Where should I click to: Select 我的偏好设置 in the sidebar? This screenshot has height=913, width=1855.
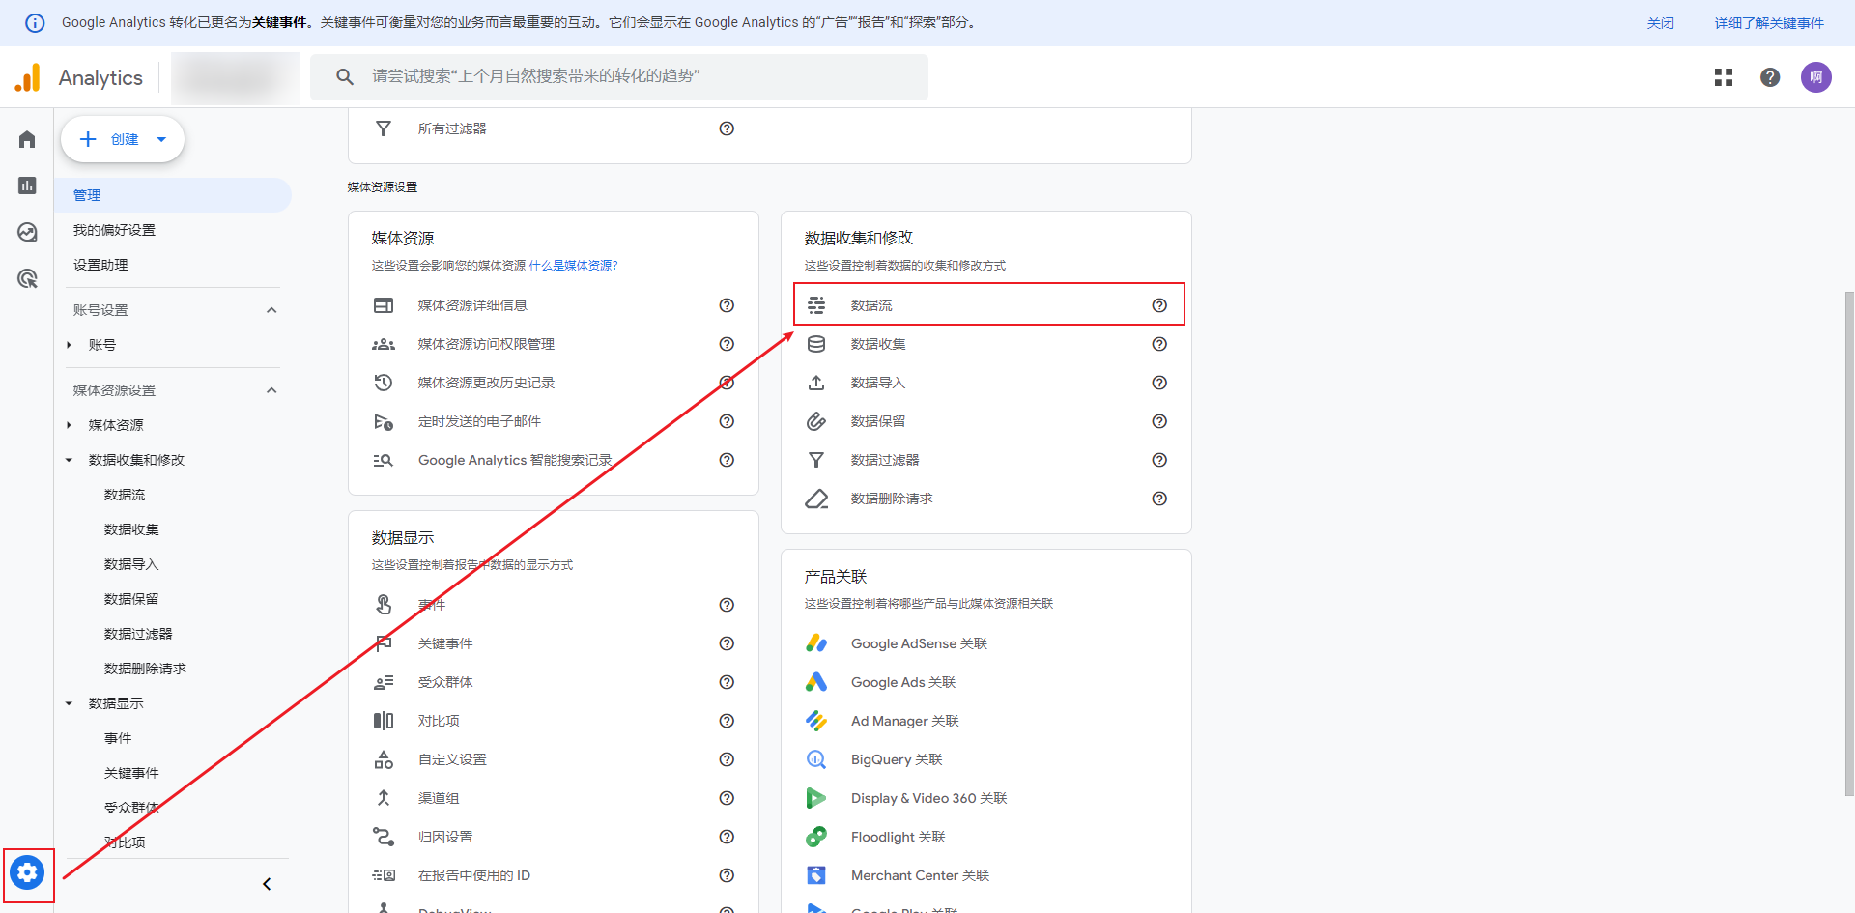pyautogui.click(x=114, y=230)
